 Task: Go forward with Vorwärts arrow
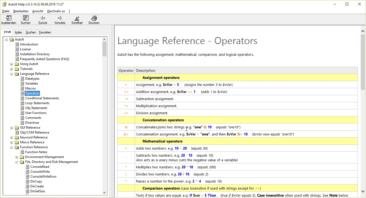(x=60, y=18)
